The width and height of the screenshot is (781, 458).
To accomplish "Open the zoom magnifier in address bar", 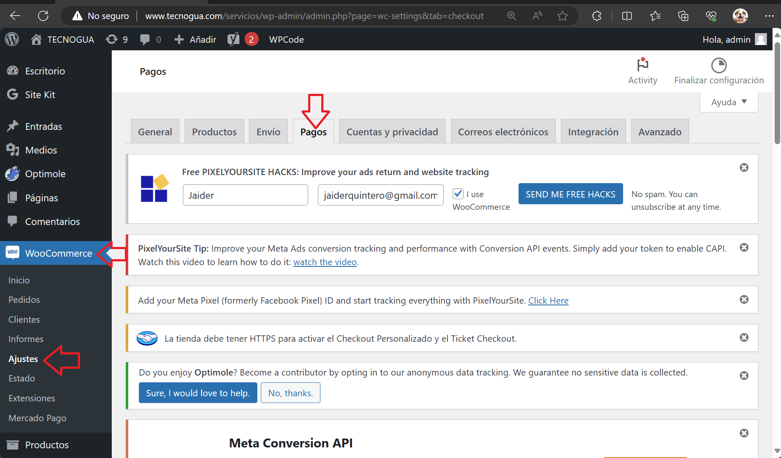I will pyautogui.click(x=511, y=16).
